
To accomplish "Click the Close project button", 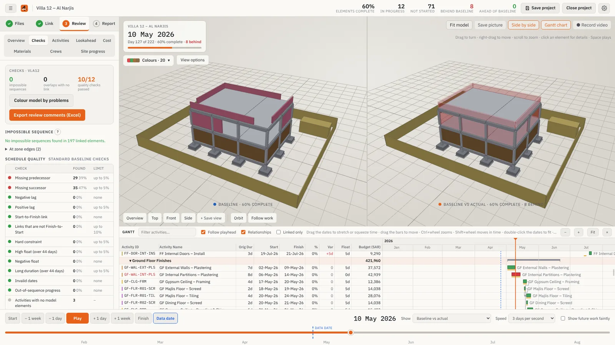I will 579,8.
